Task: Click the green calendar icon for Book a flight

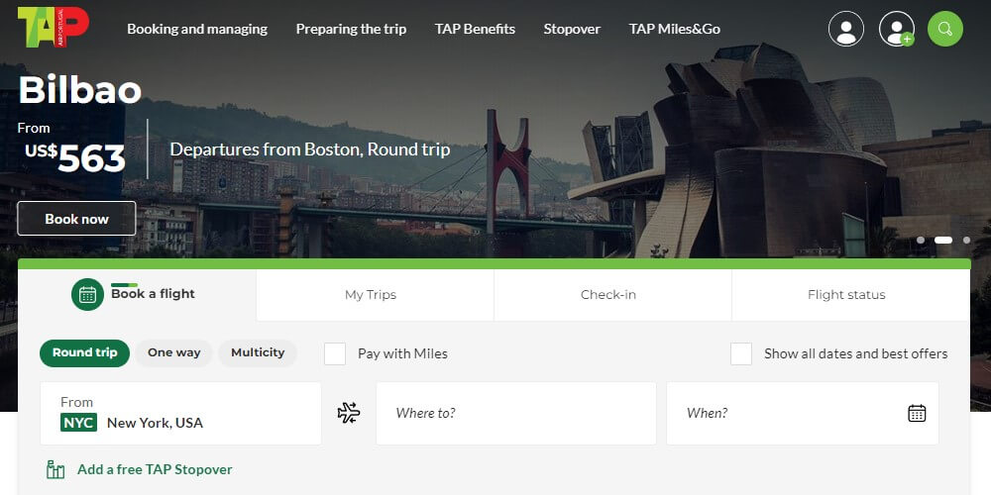Action: coord(87,294)
